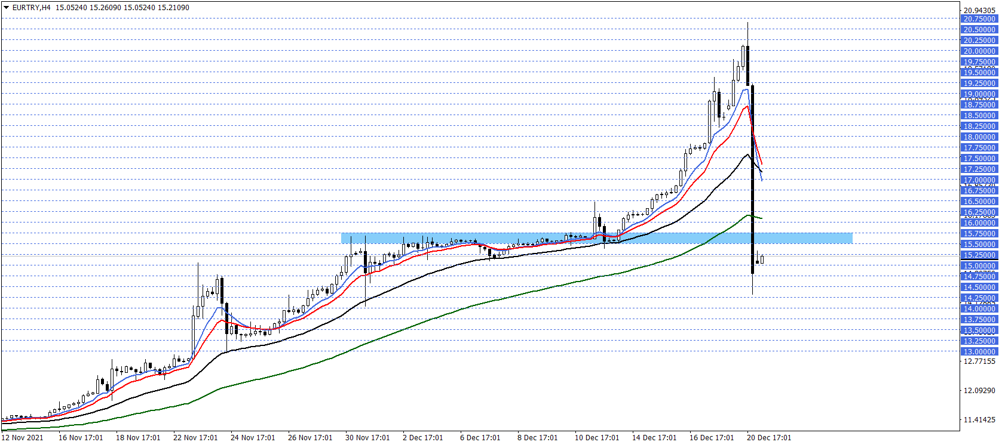This screenshot has width=1002, height=445.
Task: Click the 20.94305 price scale value
Action: tap(979, 11)
